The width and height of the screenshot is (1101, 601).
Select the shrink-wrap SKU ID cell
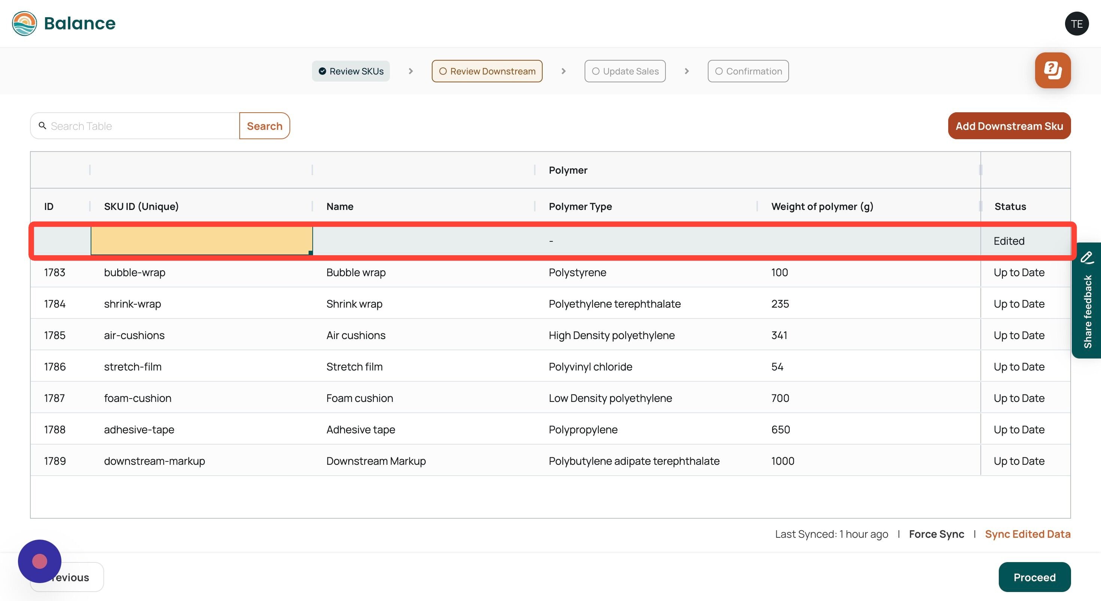(201, 304)
